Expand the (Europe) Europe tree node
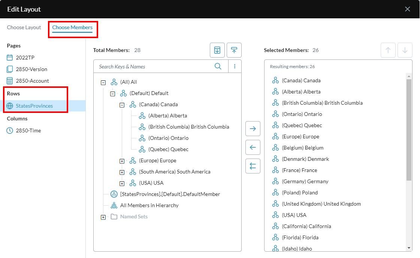The width and height of the screenshot is (420, 258). tap(122, 161)
